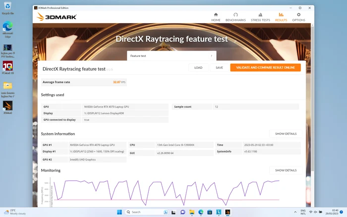Viewport: 347px width, 217px height.
Task: Open the Legion Pro video file on desktop
Action: [8, 51]
